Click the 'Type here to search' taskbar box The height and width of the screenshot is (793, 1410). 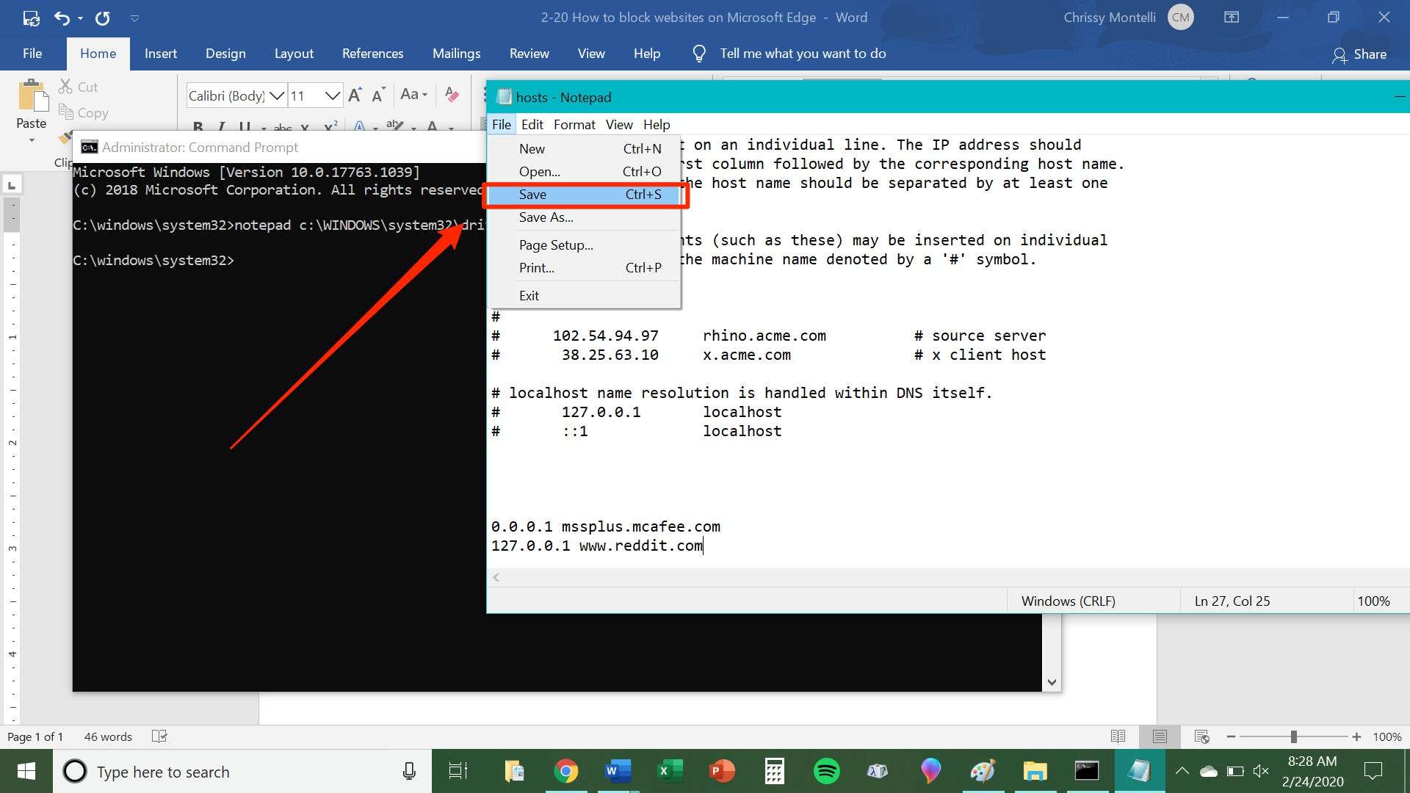242,772
